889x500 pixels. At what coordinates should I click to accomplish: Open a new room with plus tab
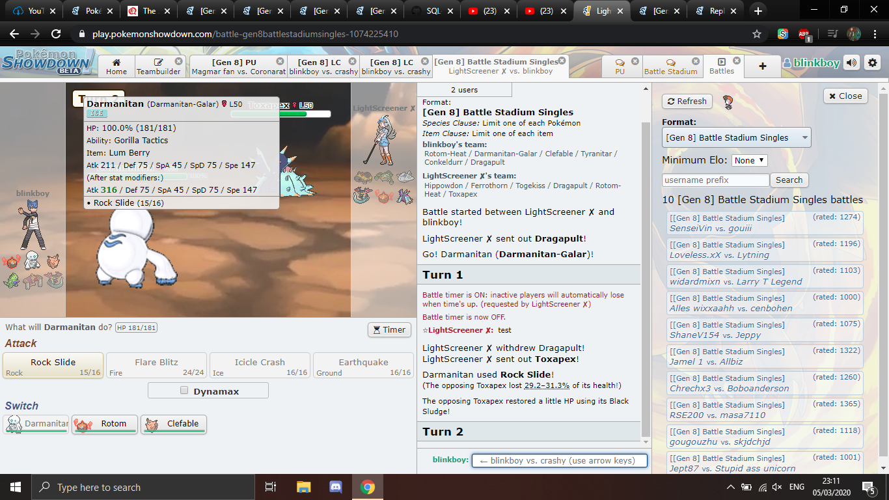pyautogui.click(x=763, y=66)
